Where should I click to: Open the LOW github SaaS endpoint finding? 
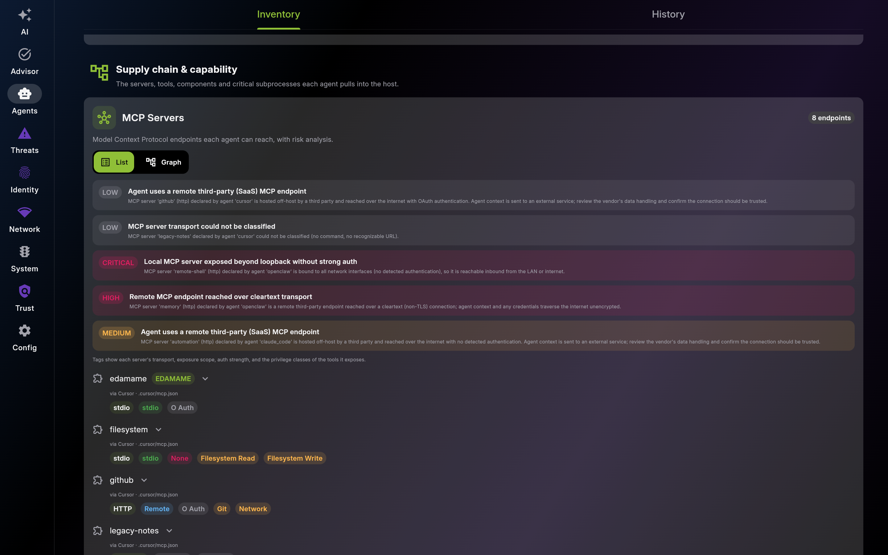473,195
